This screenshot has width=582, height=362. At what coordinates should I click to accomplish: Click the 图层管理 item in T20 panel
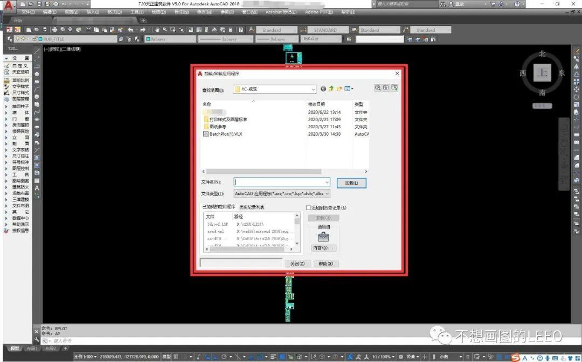[20, 99]
